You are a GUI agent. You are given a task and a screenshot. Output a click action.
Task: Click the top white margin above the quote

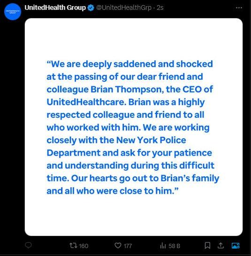tap(134, 38)
